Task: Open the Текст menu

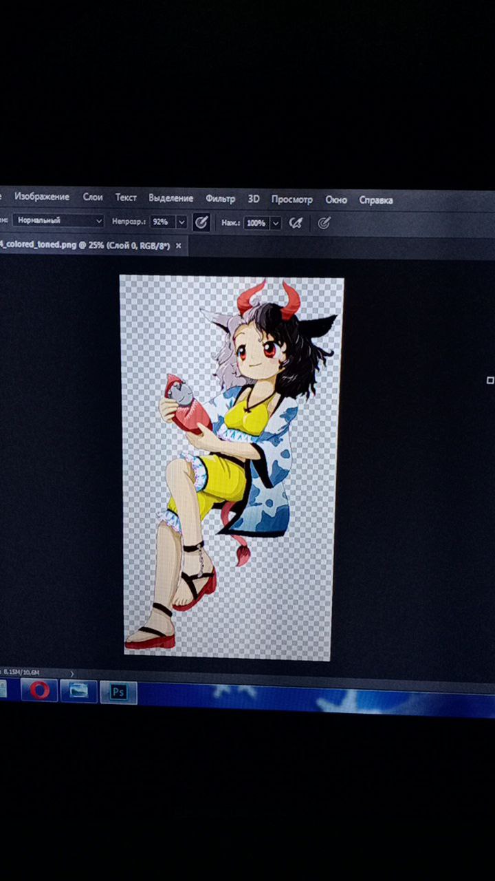Action: [x=126, y=198]
